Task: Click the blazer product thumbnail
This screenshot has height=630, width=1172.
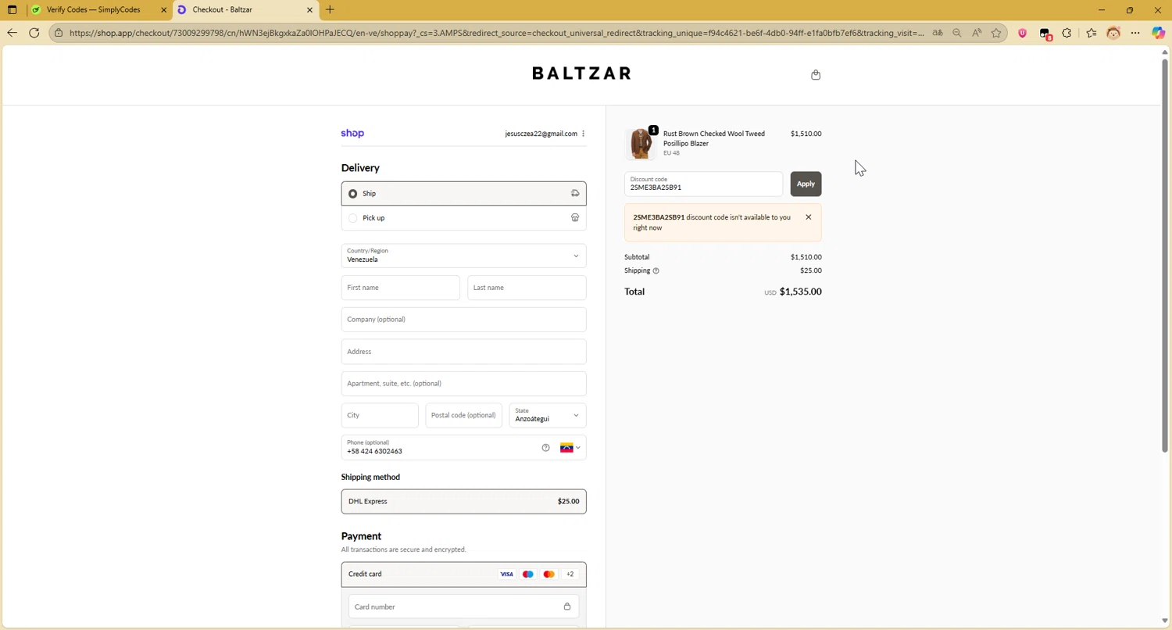Action: pyautogui.click(x=641, y=143)
